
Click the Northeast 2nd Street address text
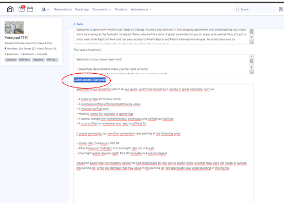[x=32, y=48]
